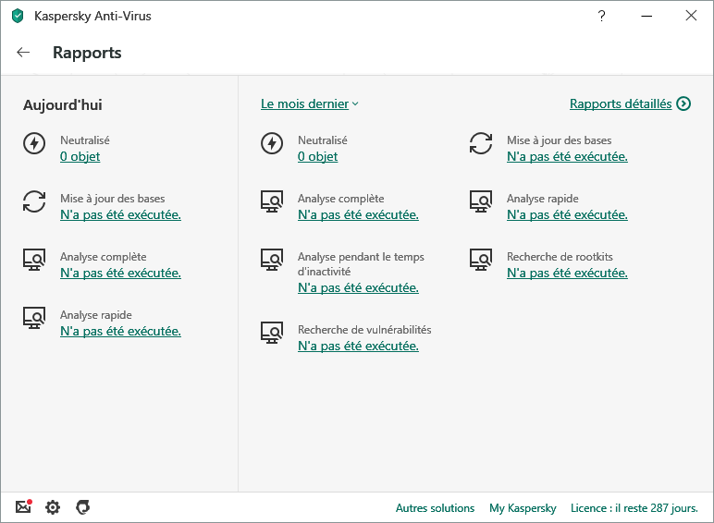
Task: Click the Kaspersky shield logo in title bar
Action: [x=17, y=16]
